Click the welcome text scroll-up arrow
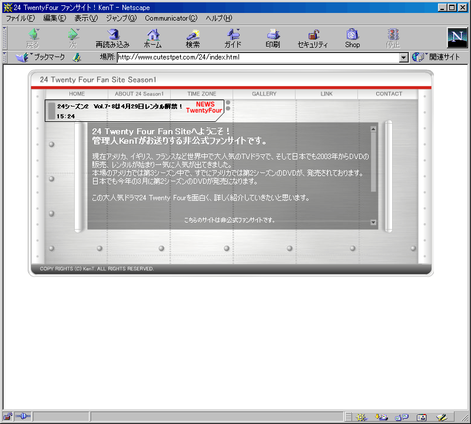471x424 pixels. (373, 129)
